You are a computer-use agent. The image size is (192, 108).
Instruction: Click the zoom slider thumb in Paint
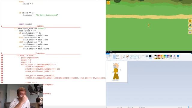188,107
